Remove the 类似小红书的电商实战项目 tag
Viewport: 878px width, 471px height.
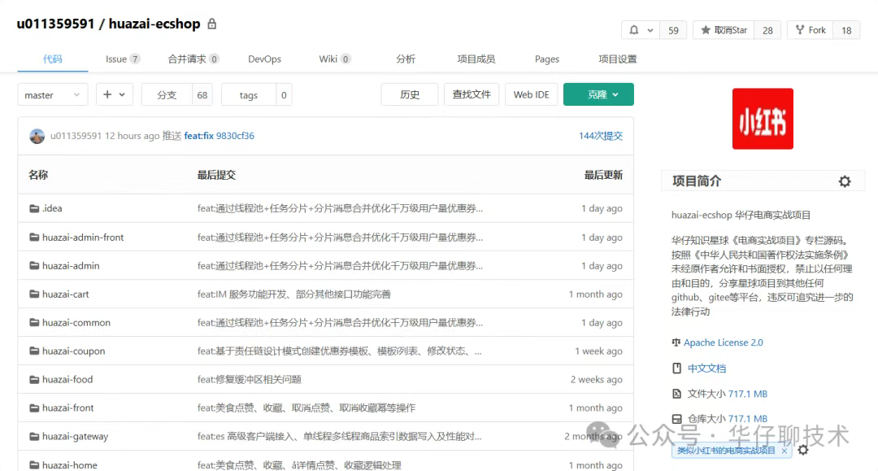click(784, 451)
